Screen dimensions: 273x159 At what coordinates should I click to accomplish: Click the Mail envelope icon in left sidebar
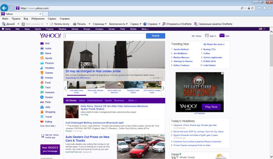(42, 43)
